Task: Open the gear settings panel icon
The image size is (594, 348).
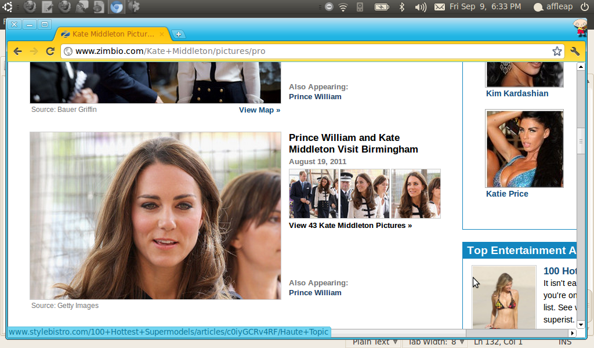Action: pyautogui.click(x=134, y=7)
